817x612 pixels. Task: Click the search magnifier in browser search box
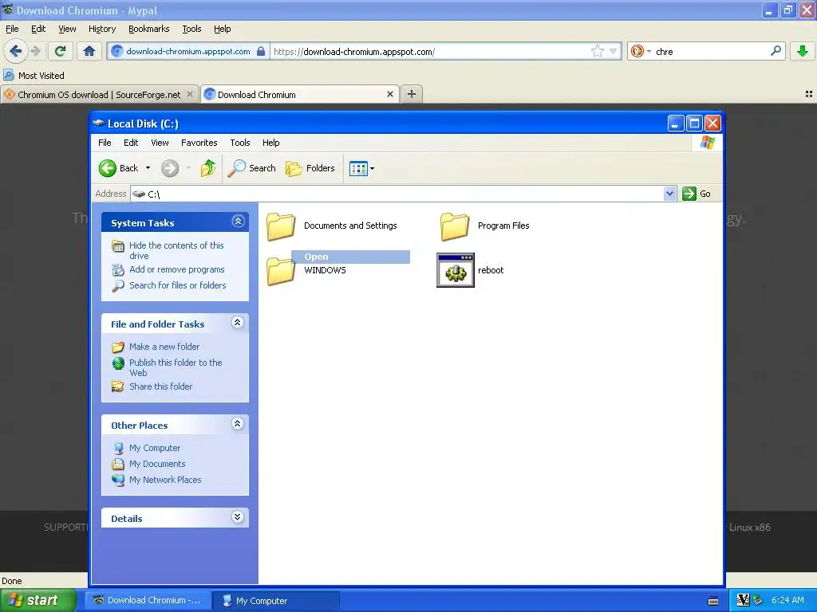coord(776,51)
